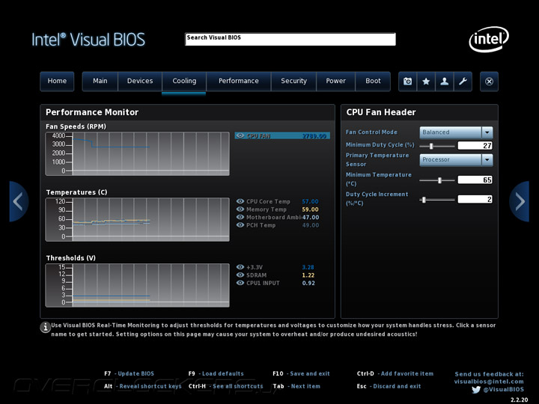Click the @VisualBIOS Twitter handle
The image size is (539, 404).
504,390
